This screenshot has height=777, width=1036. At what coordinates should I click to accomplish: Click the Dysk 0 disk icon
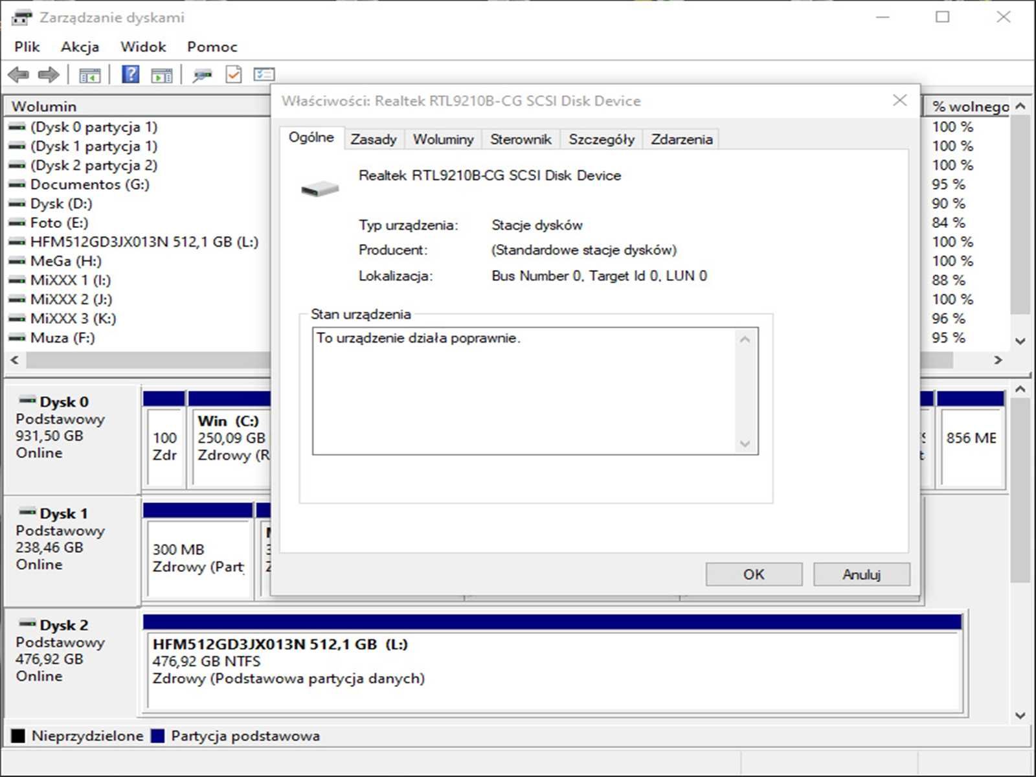tap(27, 400)
